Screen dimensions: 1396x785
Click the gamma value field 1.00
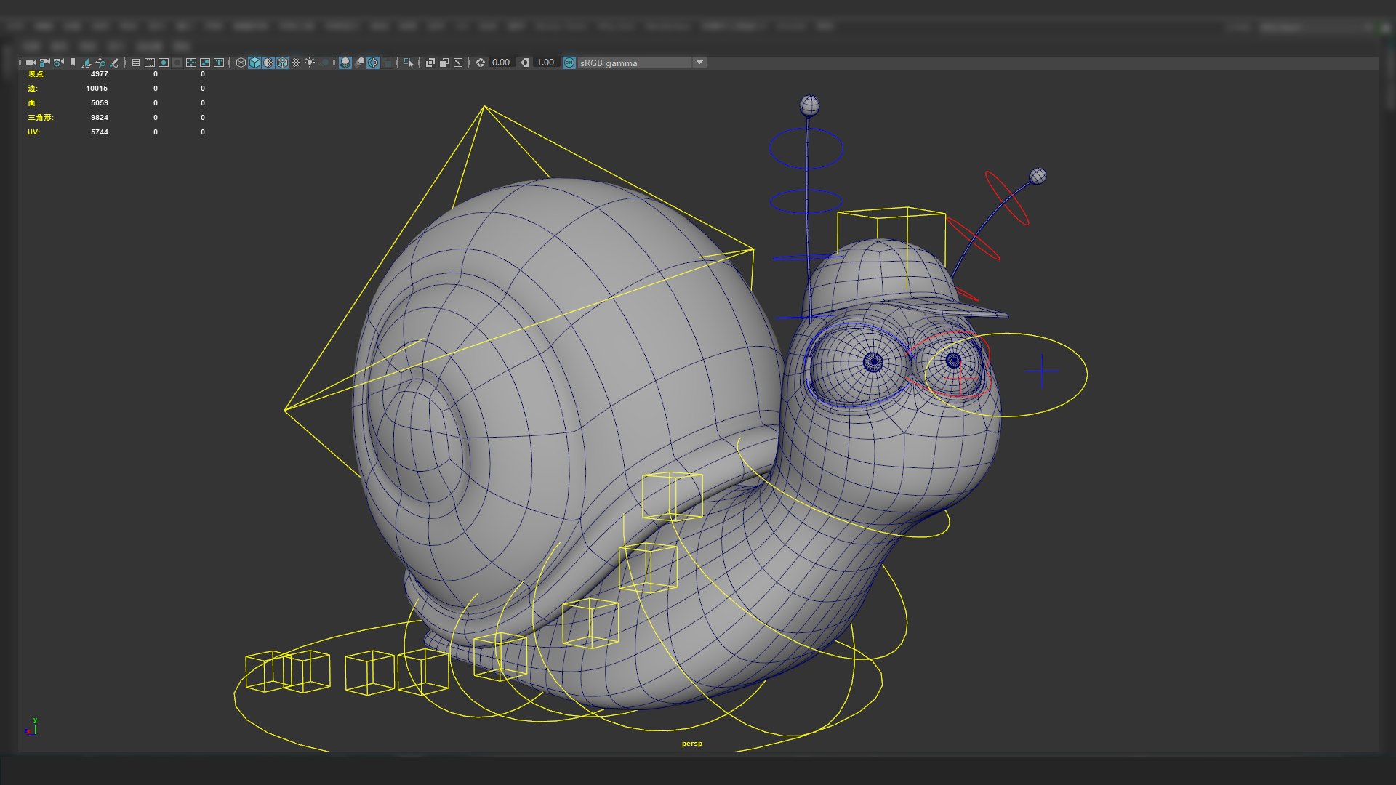[x=545, y=63]
